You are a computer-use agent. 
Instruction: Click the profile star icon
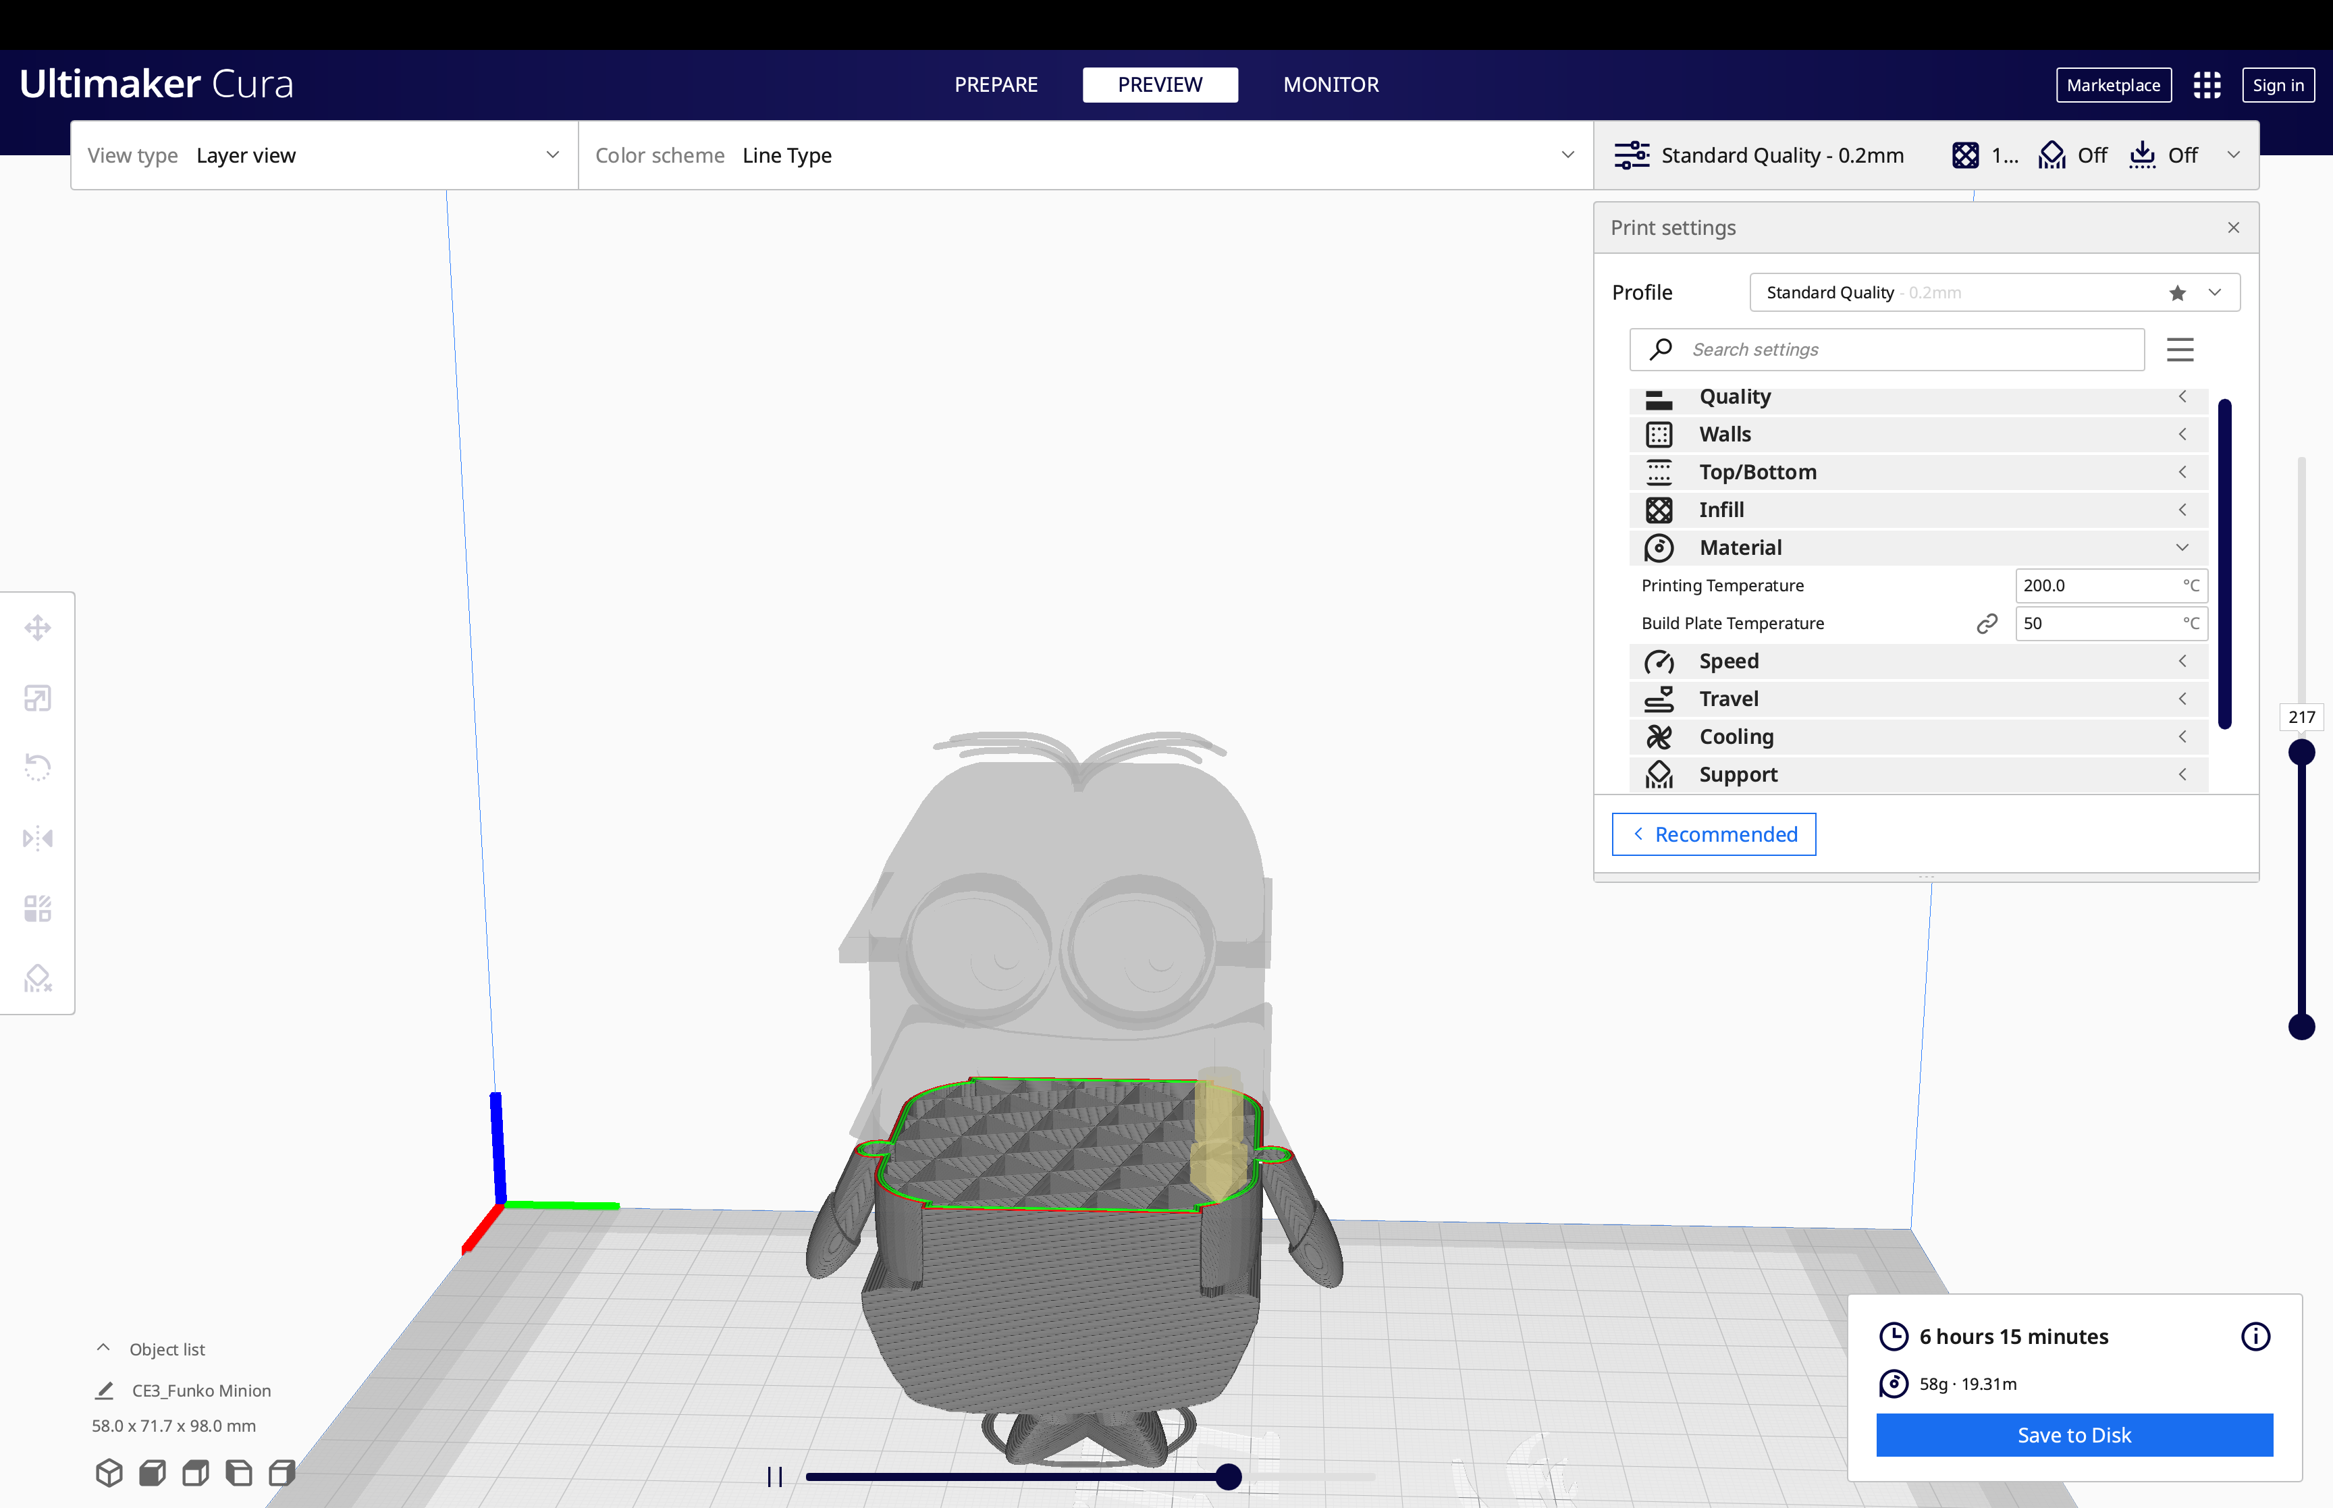pyautogui.click(x=2177, y=293)
